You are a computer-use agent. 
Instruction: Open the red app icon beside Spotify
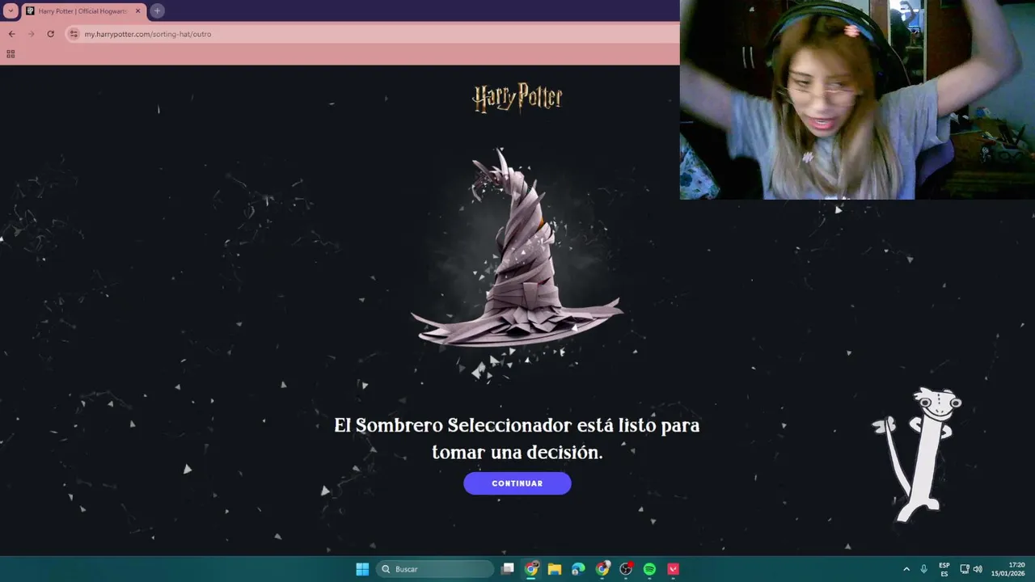click(x=674, y=569)
